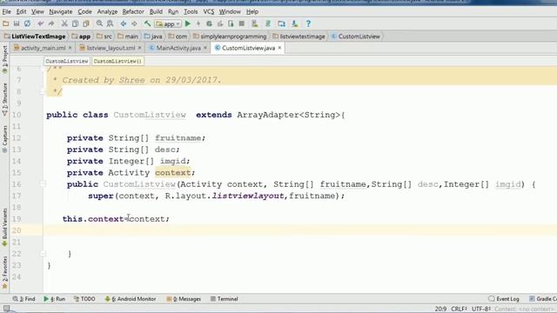This screenshot has height=313, width=557.
Task: Click the Find magnifier icon
Action: point(99,23)
